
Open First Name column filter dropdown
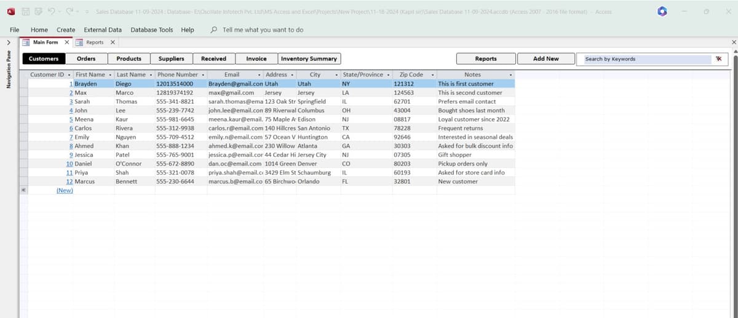[x=109, y=75]
